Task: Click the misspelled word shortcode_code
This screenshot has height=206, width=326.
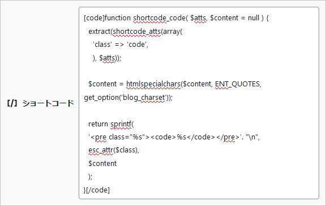Action: 159,18
